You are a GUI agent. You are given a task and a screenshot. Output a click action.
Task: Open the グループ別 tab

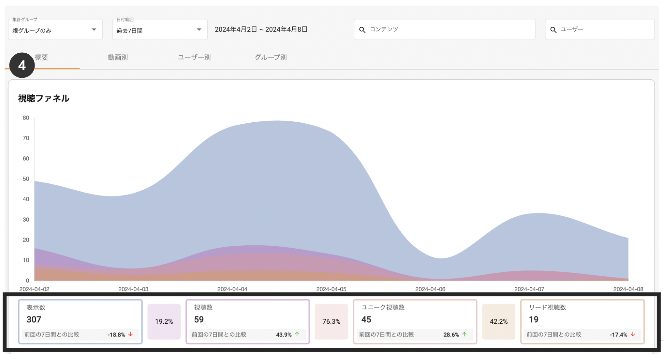coord(271,58)
